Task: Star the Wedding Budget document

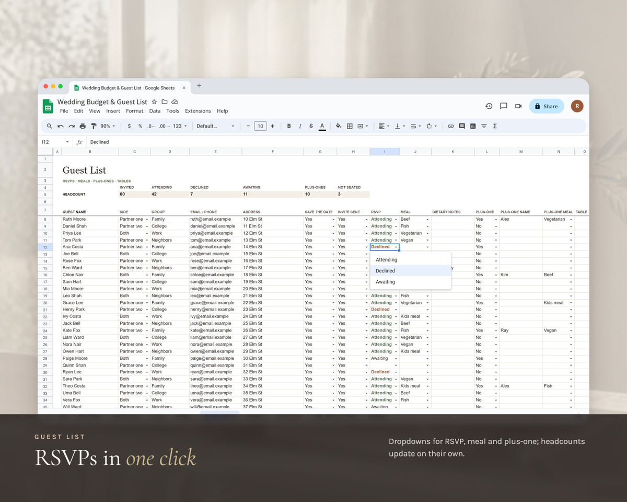Action: tap(154, 102)
